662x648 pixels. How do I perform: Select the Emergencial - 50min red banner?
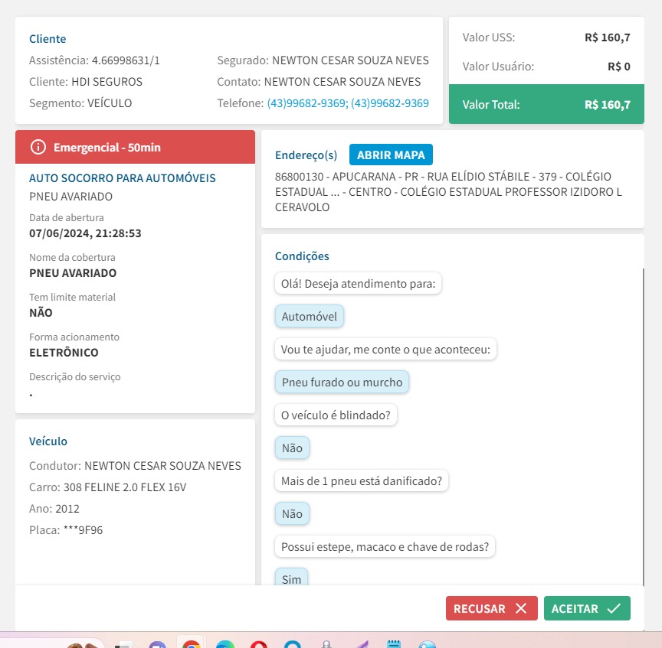(135, 147)
